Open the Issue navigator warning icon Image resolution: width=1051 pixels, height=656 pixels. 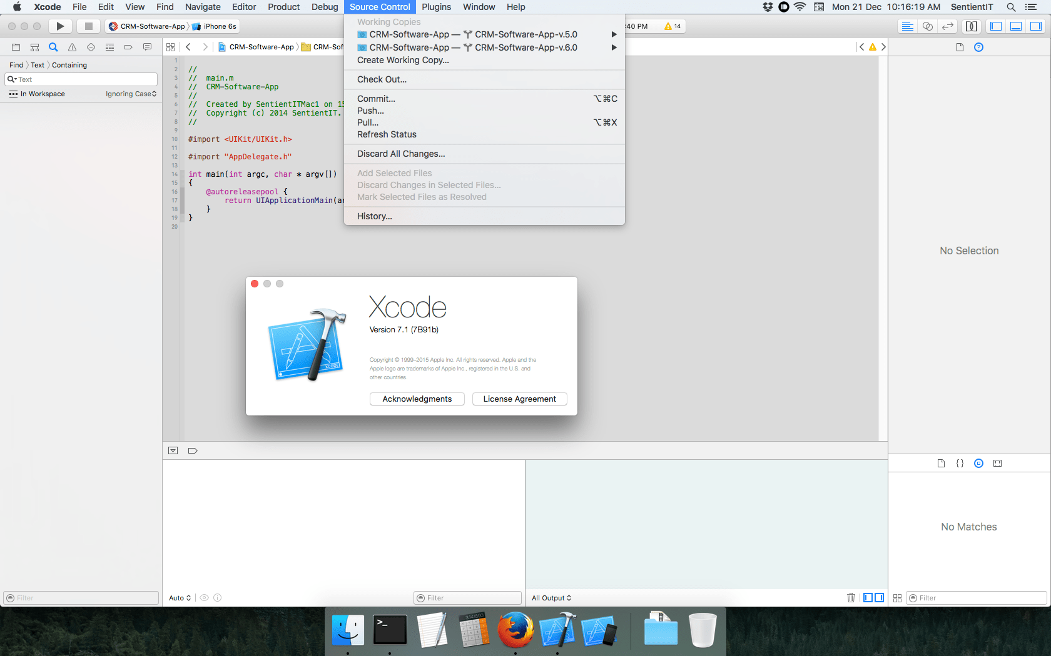71,47
